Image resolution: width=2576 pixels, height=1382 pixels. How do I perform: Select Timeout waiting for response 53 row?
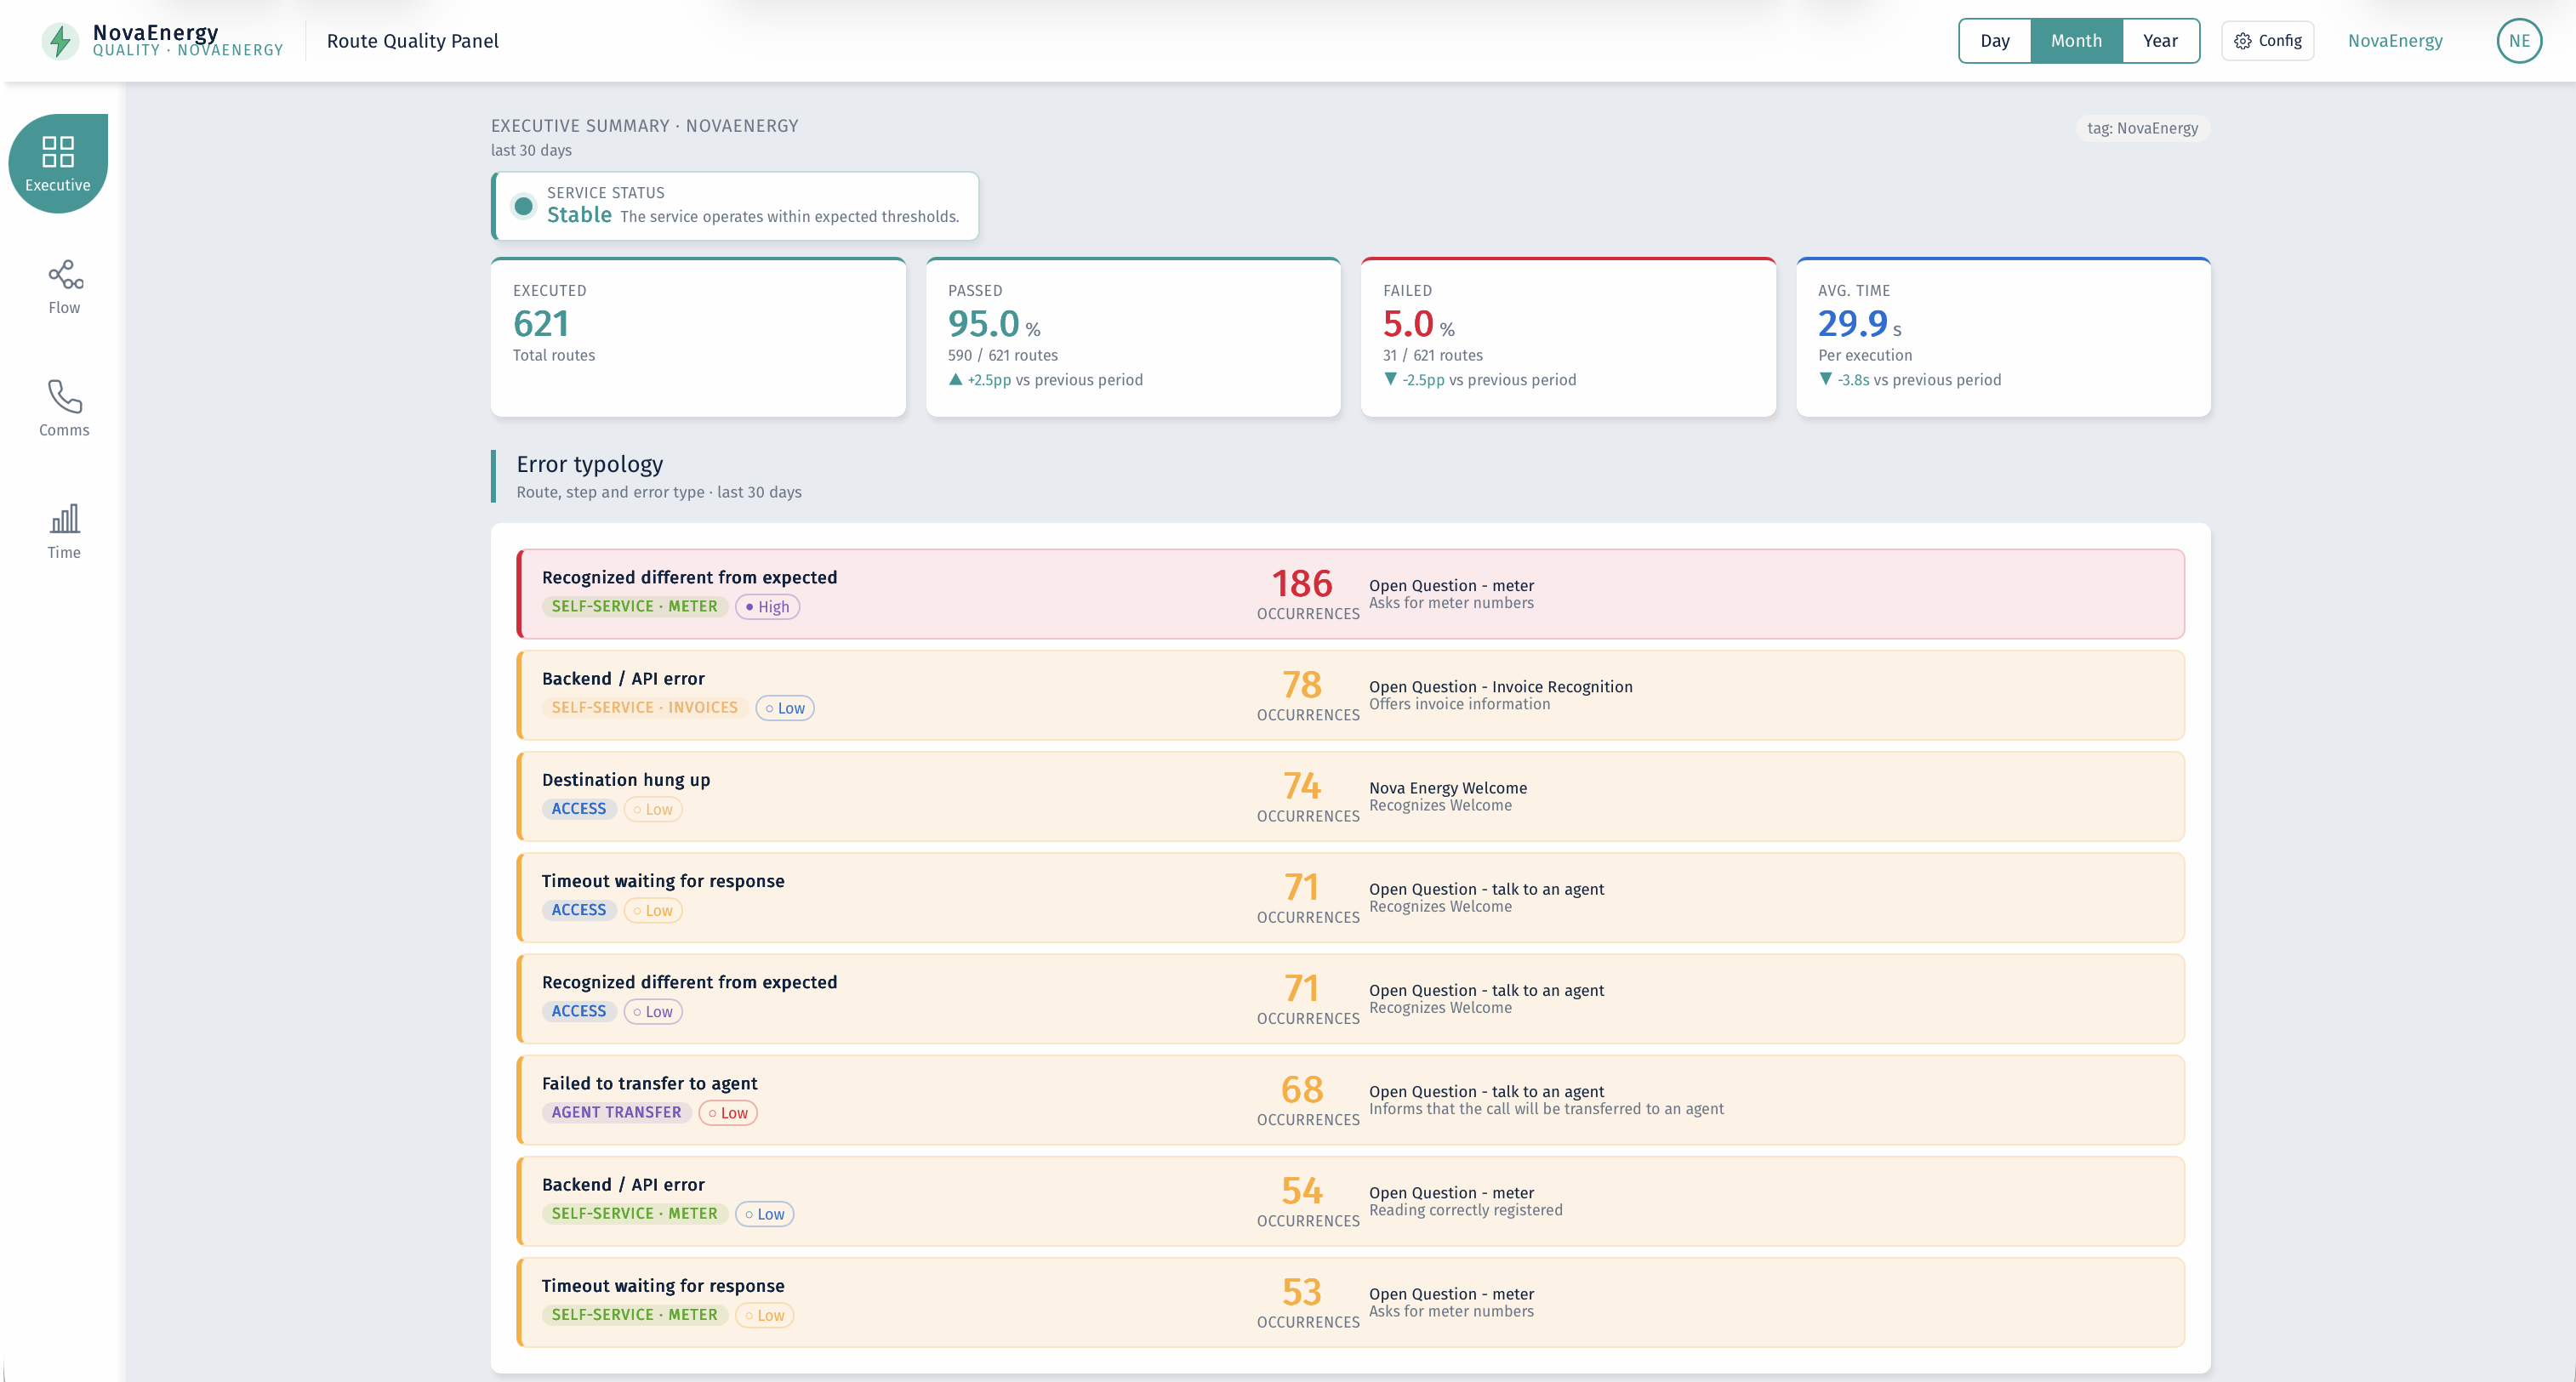[x=1351, y=1302]
